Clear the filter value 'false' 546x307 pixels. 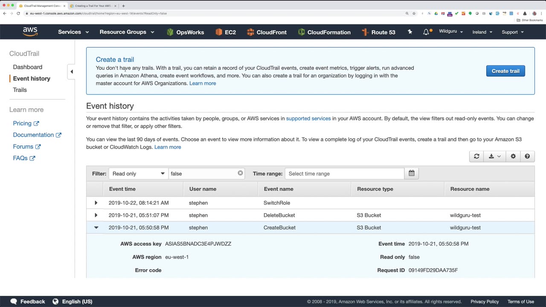240,173
